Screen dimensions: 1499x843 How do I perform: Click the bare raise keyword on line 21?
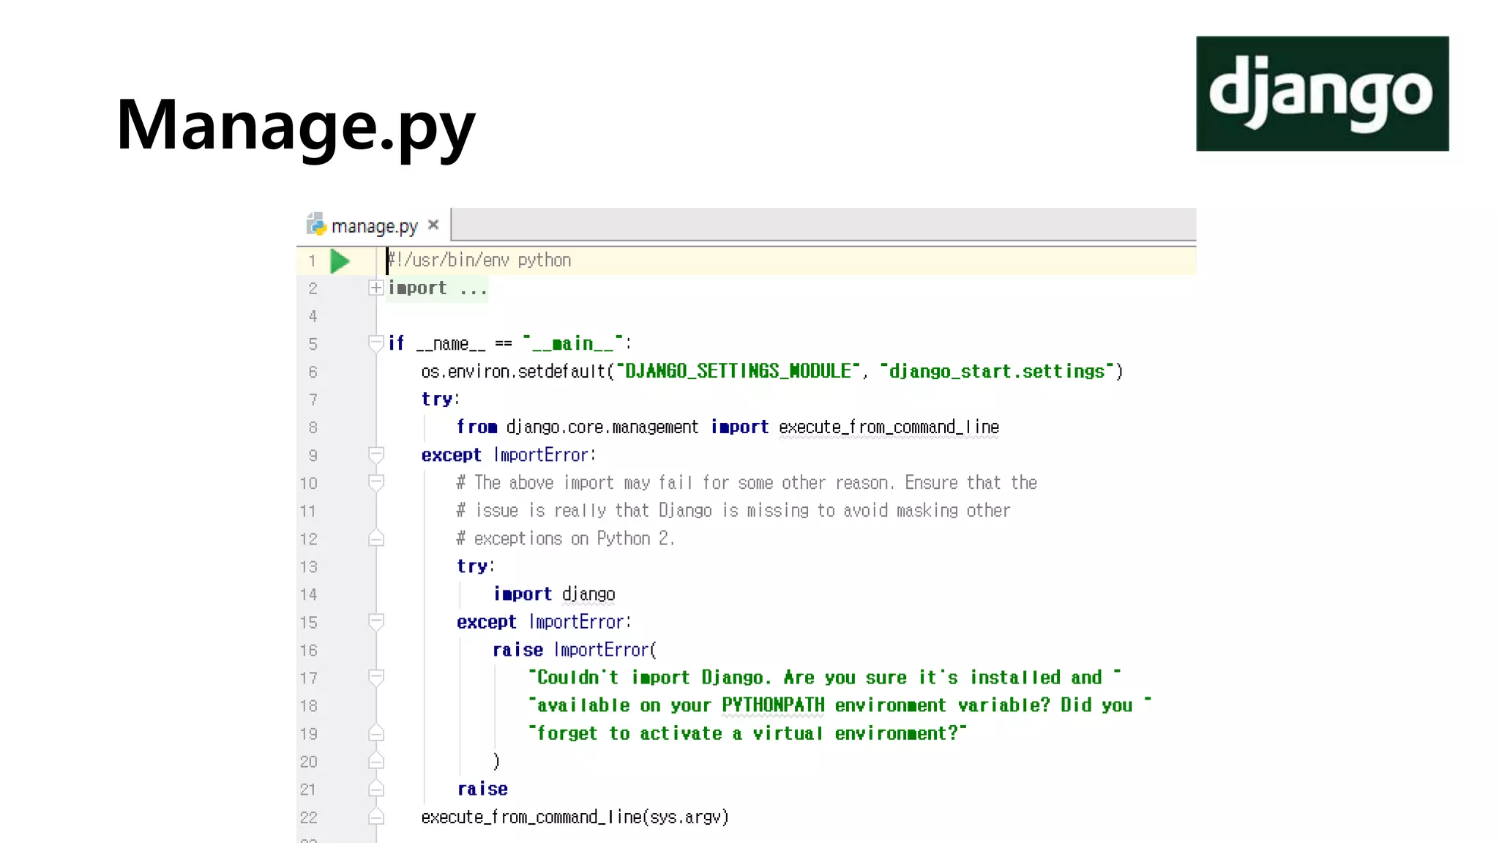[x=482, y=789]
